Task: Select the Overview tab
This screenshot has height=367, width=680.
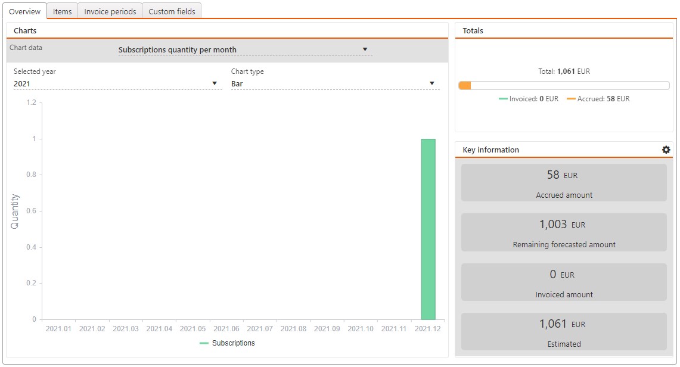Action: pos(24,11)
